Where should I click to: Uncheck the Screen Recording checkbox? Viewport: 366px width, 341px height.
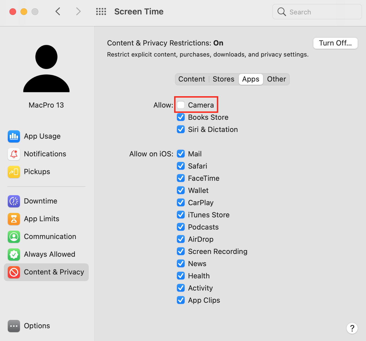181,251
